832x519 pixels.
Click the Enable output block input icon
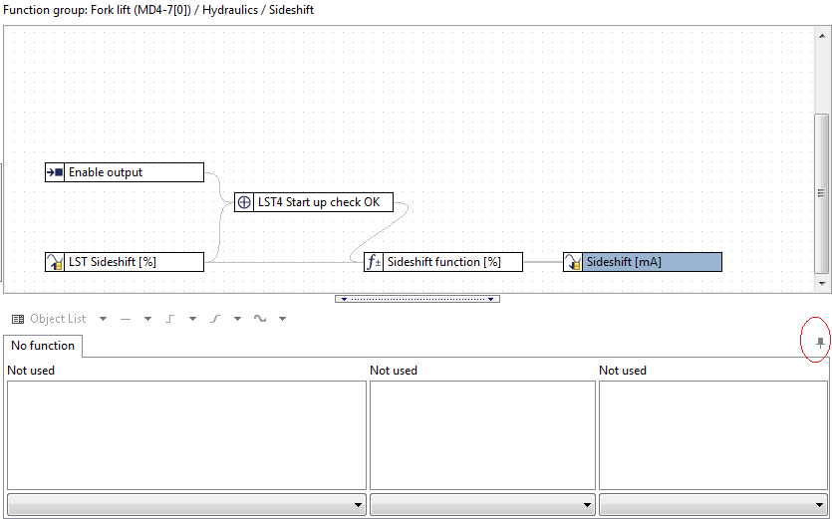coord(55,172)
